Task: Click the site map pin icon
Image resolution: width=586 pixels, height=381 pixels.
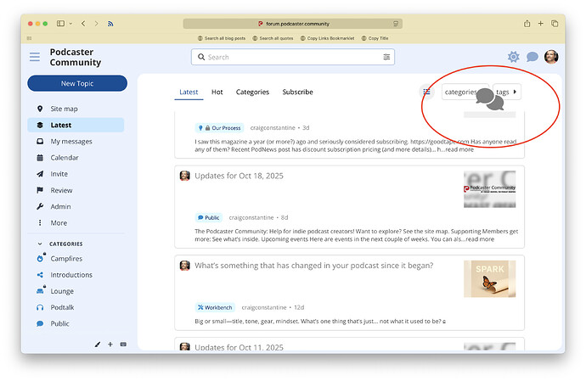Action: pos(40,109)
